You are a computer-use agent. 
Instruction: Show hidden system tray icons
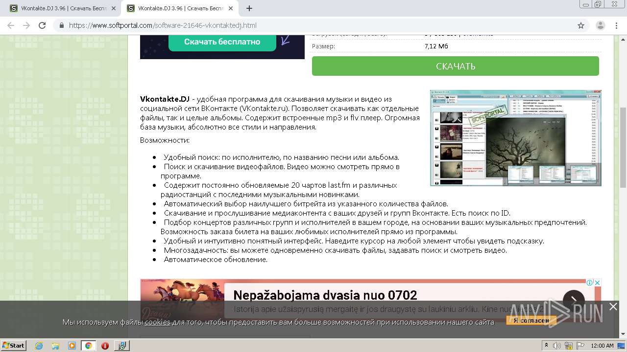tap(547, 346)
